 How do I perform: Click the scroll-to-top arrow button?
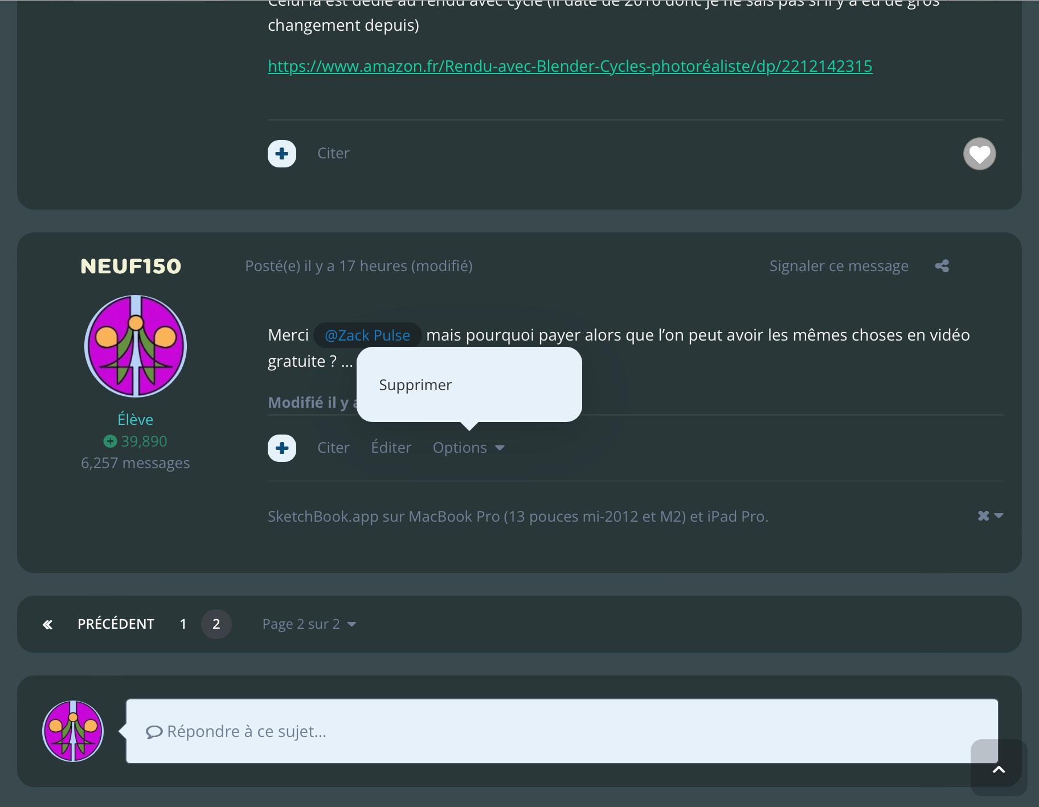(999, 769)
